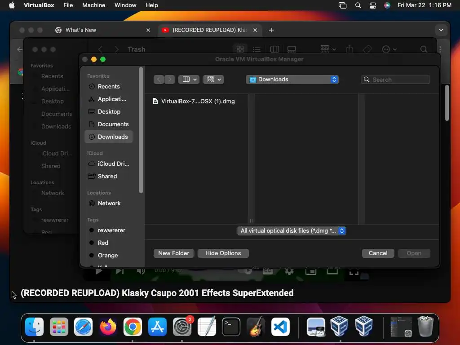460x345 pixels.
Task: Open the virtual optical disk file type filter
Action: [292, 231]
